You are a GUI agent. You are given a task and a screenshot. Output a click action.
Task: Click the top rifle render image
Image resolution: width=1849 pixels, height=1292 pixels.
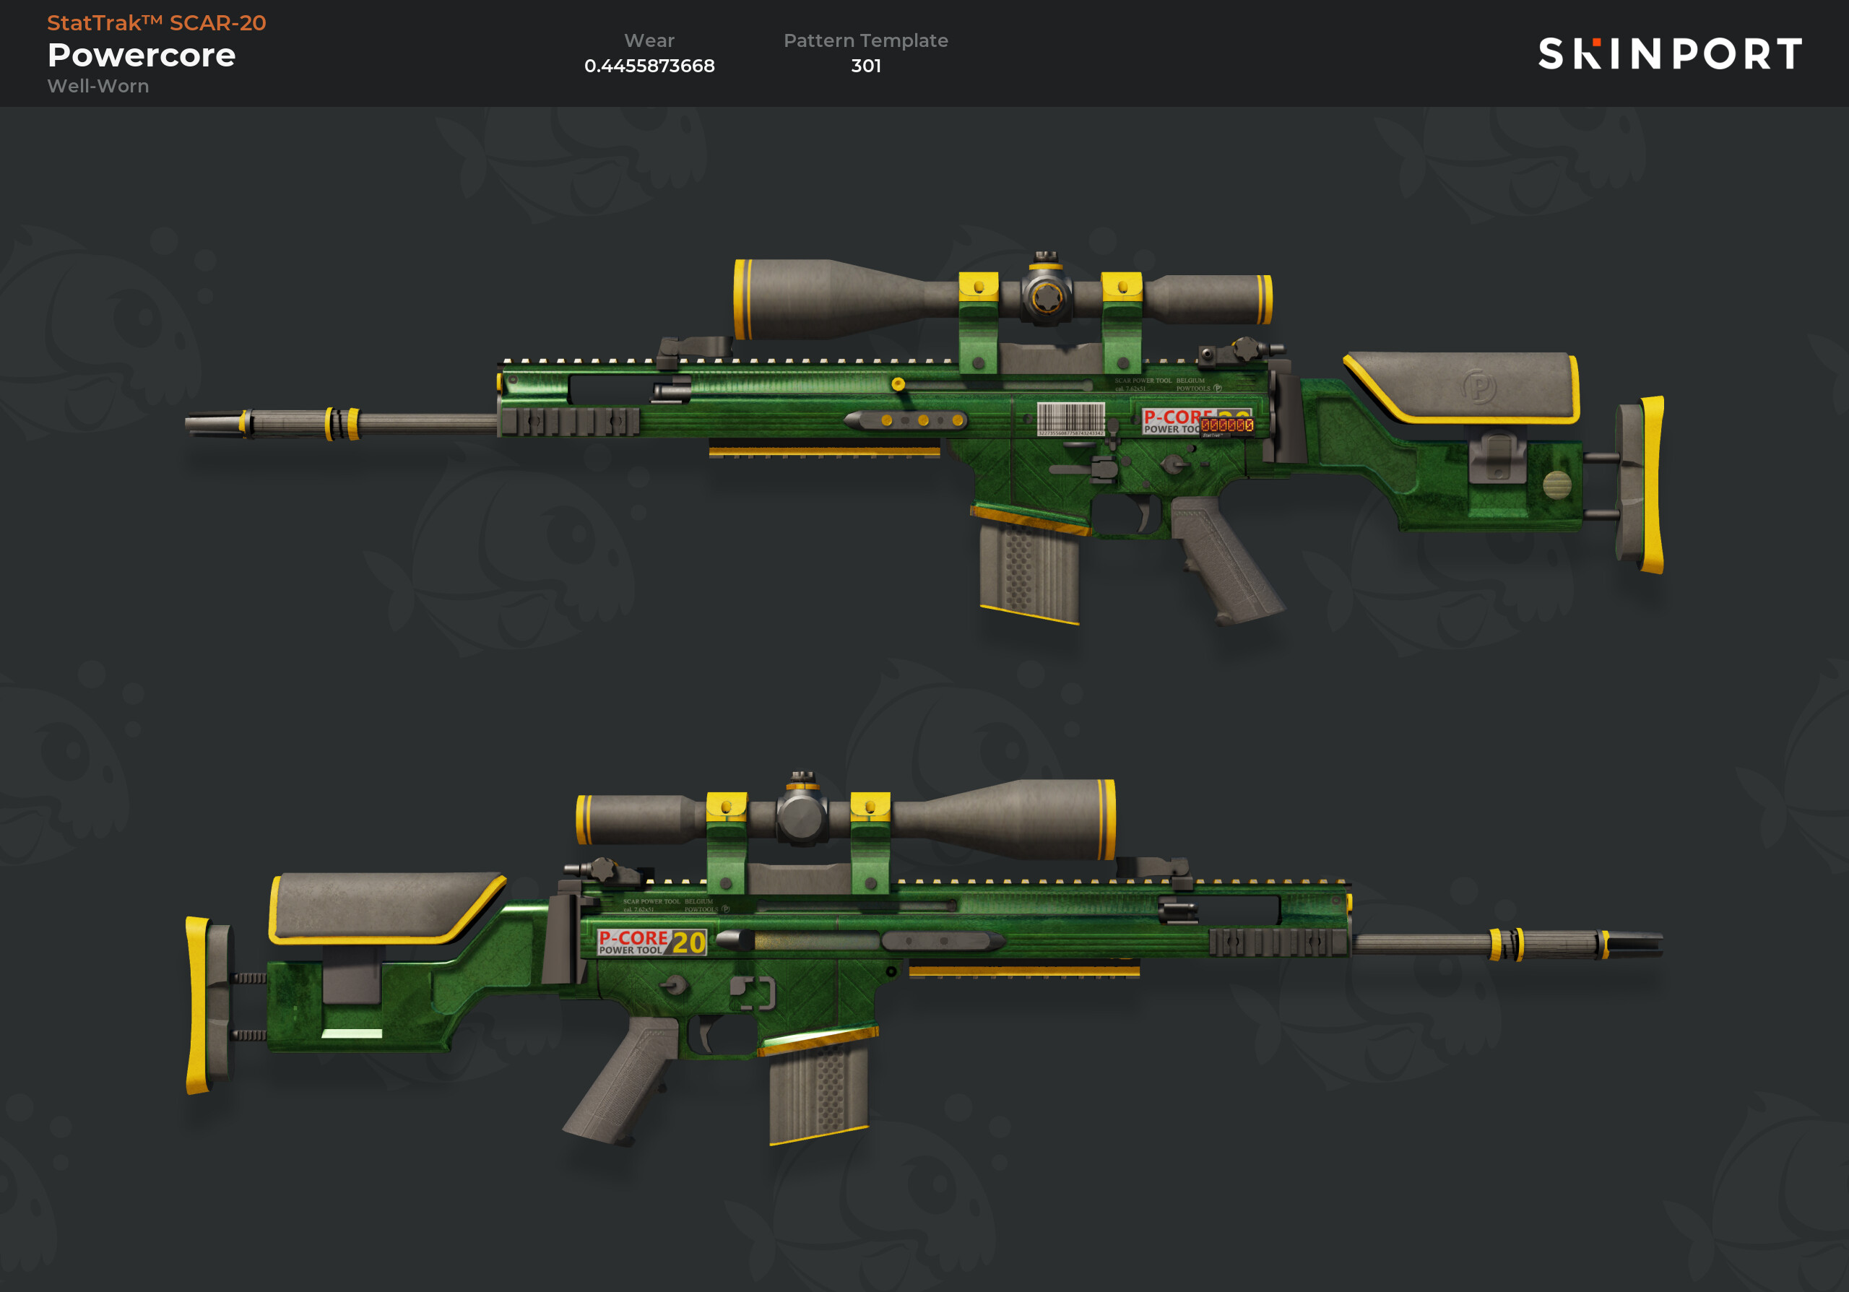coord(924,438)
